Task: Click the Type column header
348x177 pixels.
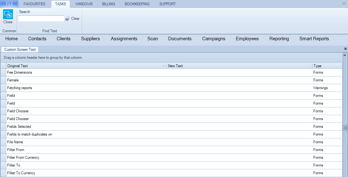Action: coord(327,66)
